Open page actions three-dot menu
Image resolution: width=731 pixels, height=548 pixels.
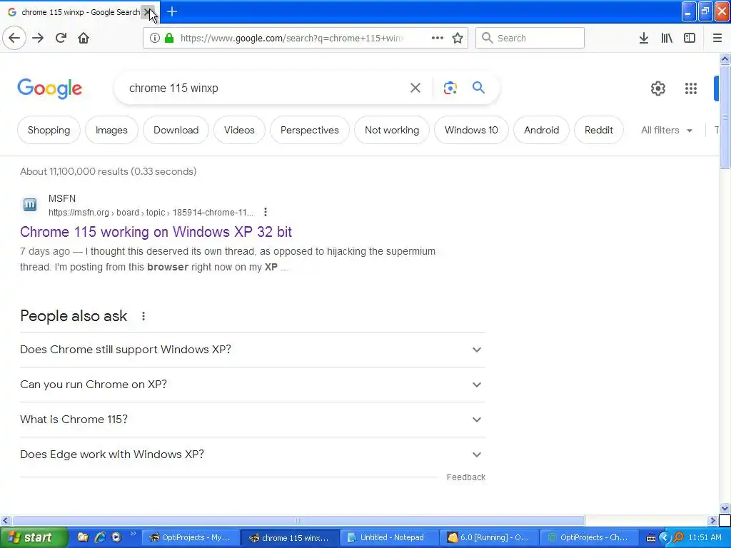[x=438, y=38]
